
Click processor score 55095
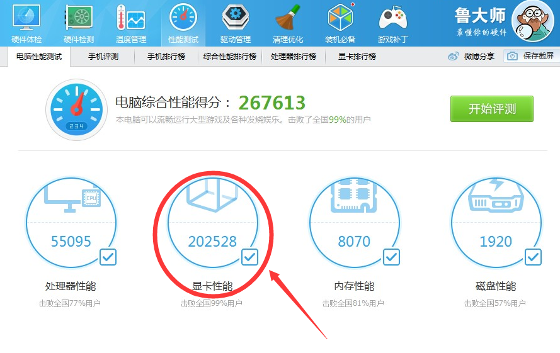(x=71, y=242)
